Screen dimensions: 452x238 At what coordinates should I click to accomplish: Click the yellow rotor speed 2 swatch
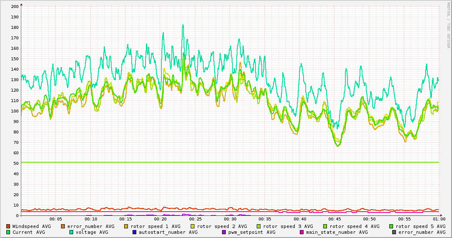pos(193,226)
